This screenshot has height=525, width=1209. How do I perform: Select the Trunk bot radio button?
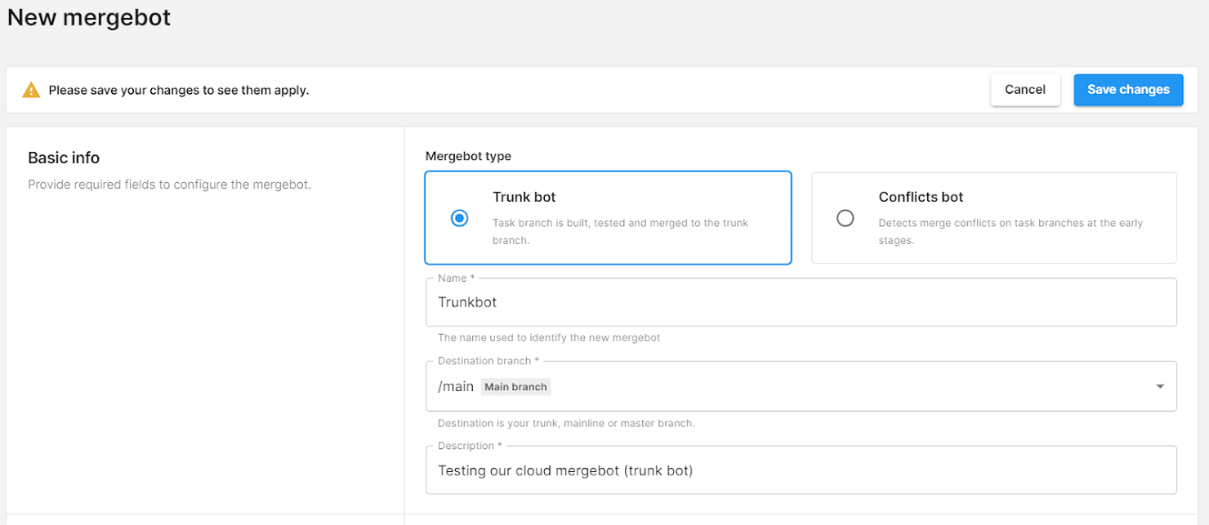[460, 218]
